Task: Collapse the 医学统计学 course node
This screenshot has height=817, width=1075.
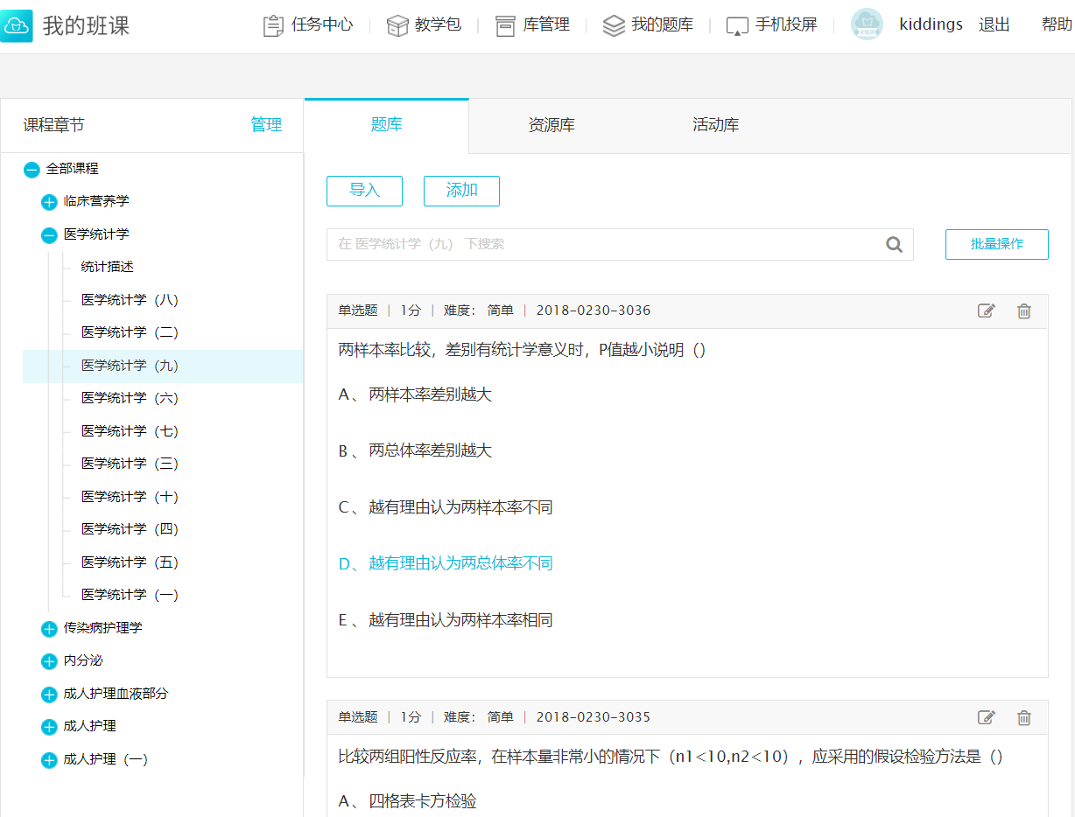Action: pyautogui.click(x=50, y=235)
